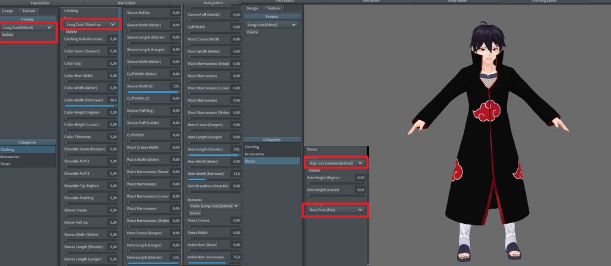Click the Shoulder Puff 1 value field
Screen dimensions: 611x266
(112, 161)
